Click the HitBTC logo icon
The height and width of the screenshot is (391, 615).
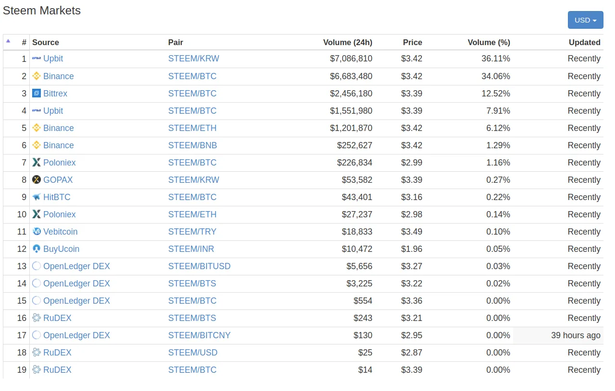(x=37, y=197)
